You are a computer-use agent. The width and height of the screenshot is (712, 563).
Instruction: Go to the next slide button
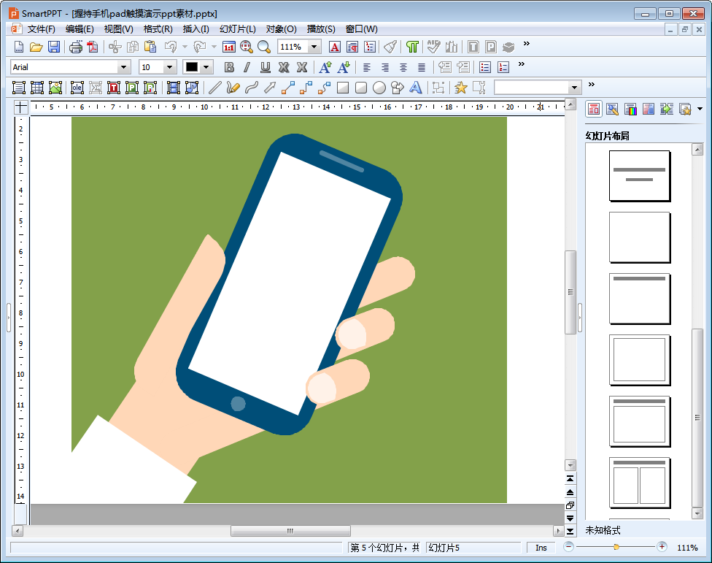pyautogui.click(x=570, y=518)
